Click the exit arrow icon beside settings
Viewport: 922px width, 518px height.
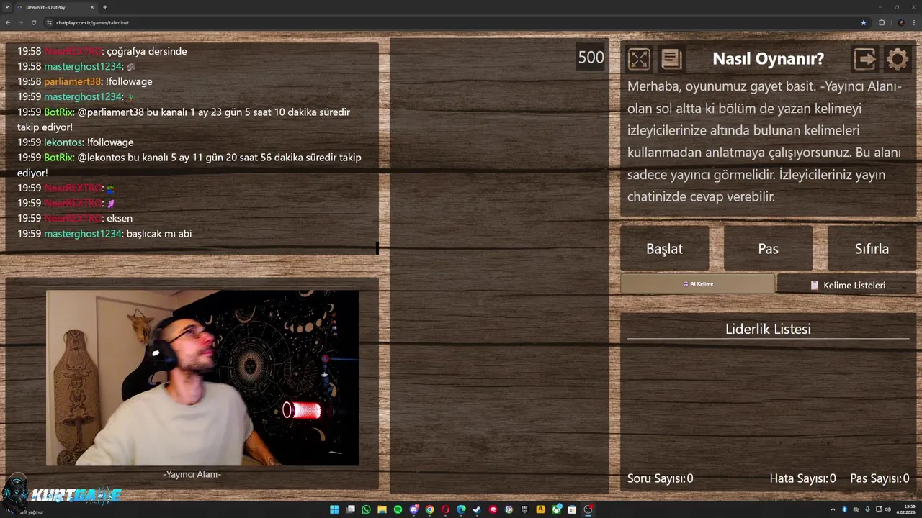pyautogui.click(x=864, y=59)
